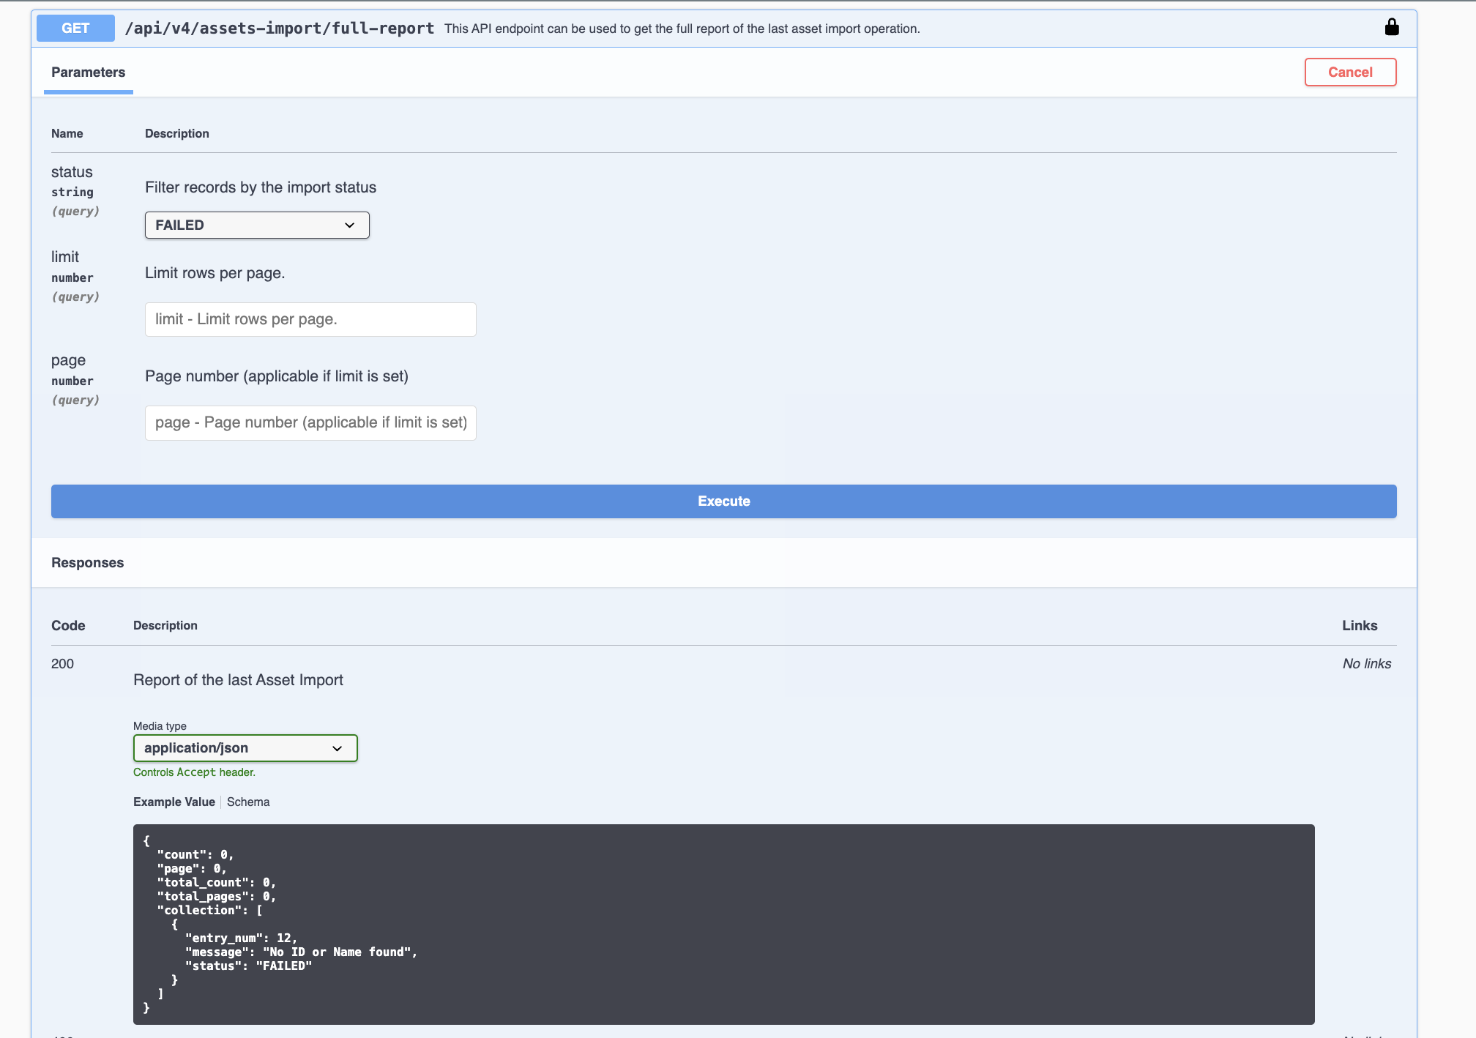1476x1038 pixels.
Task: Collapse the /api/v4/assets-import/full-report endpoint path
Action: tap(280, 29)
